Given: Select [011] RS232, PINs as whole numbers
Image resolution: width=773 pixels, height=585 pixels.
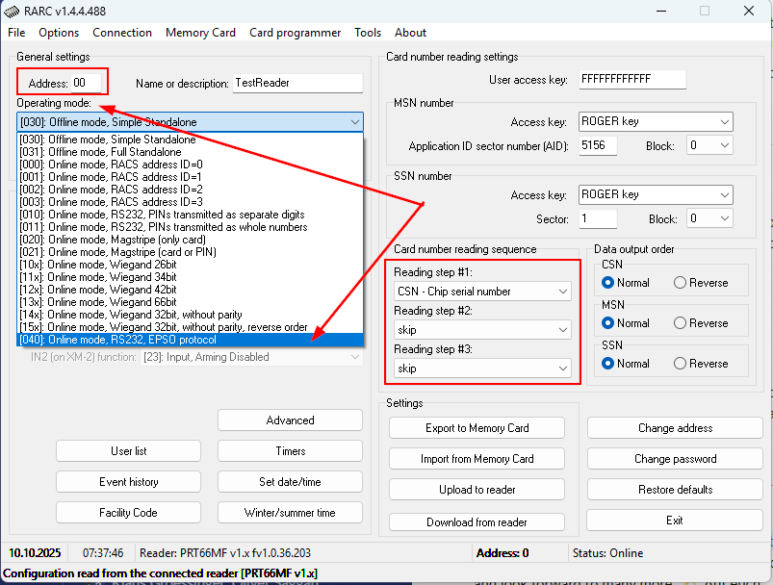Looking at the screenshot, I should [x=191, y=227].
